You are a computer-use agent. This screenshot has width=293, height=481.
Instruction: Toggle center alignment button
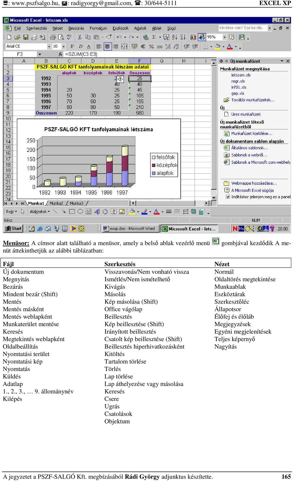click(107, 46)
